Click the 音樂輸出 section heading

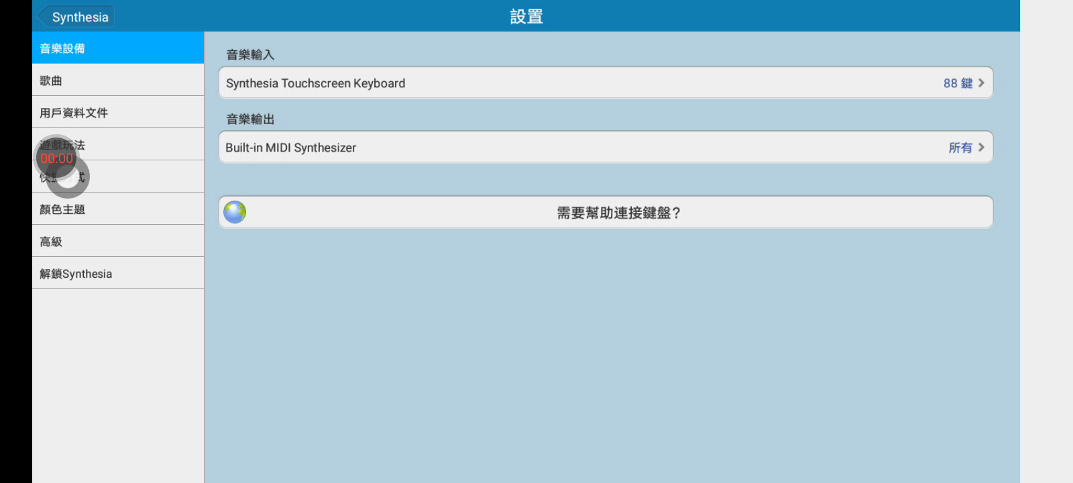pyautogui.click(x=250, y=119)
